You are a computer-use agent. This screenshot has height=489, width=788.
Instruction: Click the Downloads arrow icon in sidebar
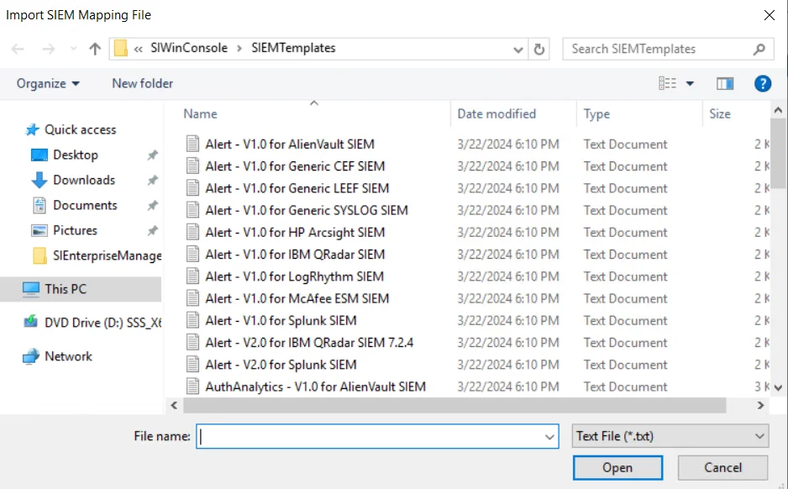pyautogui.click(x=39, y=180)
